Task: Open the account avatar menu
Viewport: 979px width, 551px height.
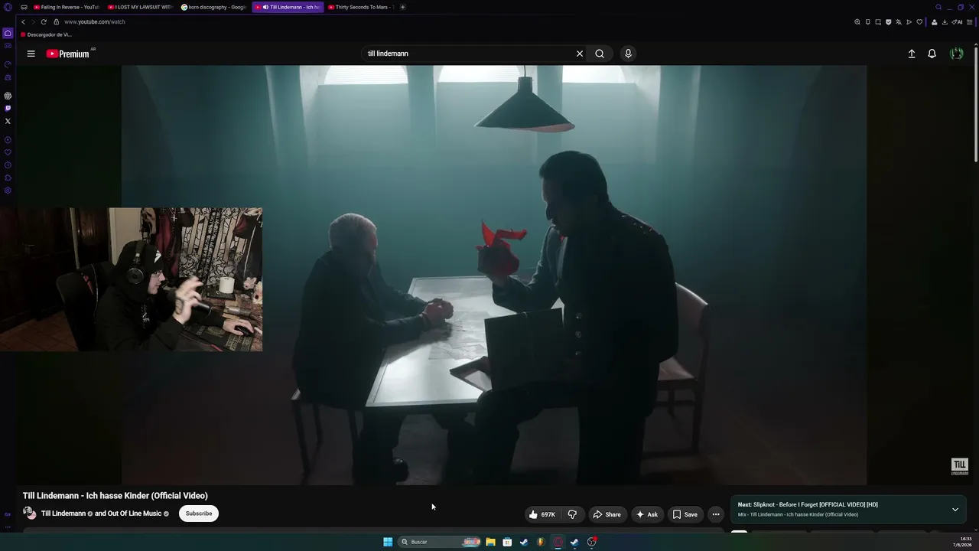Action: 956,54
